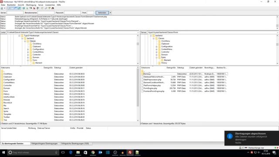Select the InterfaceState folder in local file list
The width and height of the screenshot is (279, 157).
tap(9, 97)
